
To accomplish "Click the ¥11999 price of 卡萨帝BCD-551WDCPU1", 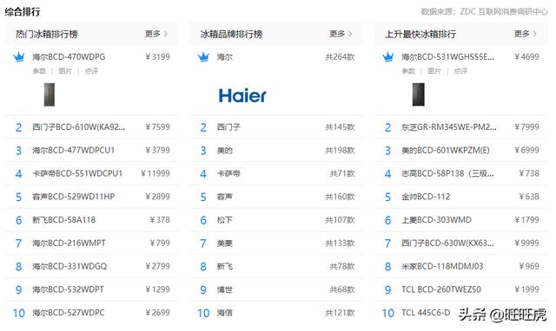I will tap(156, 173).
